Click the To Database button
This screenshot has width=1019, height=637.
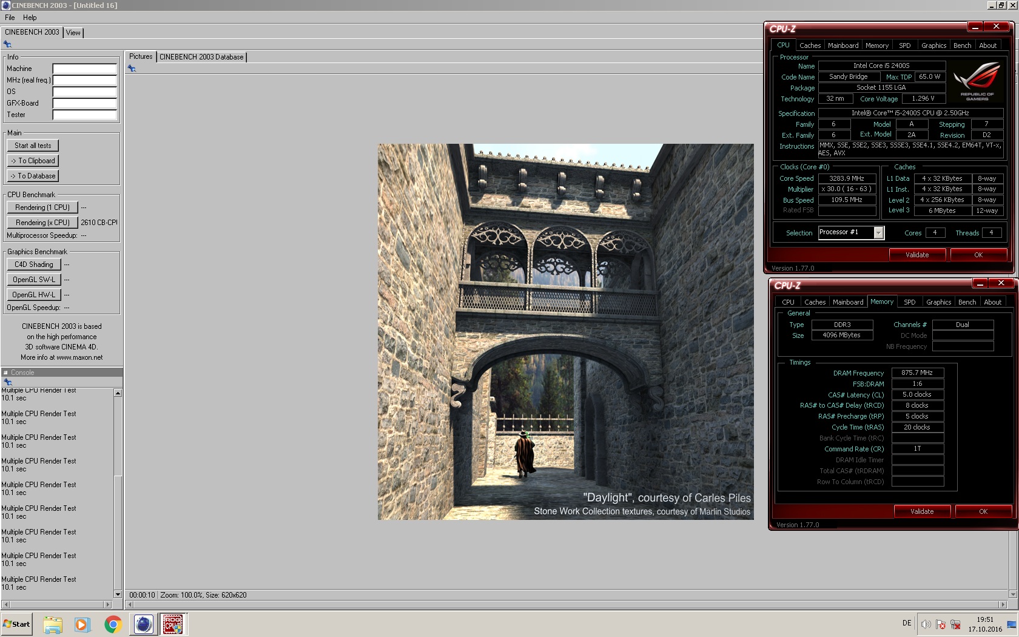[33, 176]
